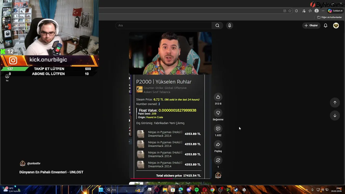Viewport: 345px width, 194px height.
Task: Open the volume speaker icon in tray
Action: 322,190
